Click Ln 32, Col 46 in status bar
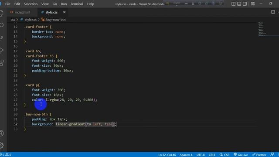279x157 pixels. pyautogui.click(x=167, y=155)
